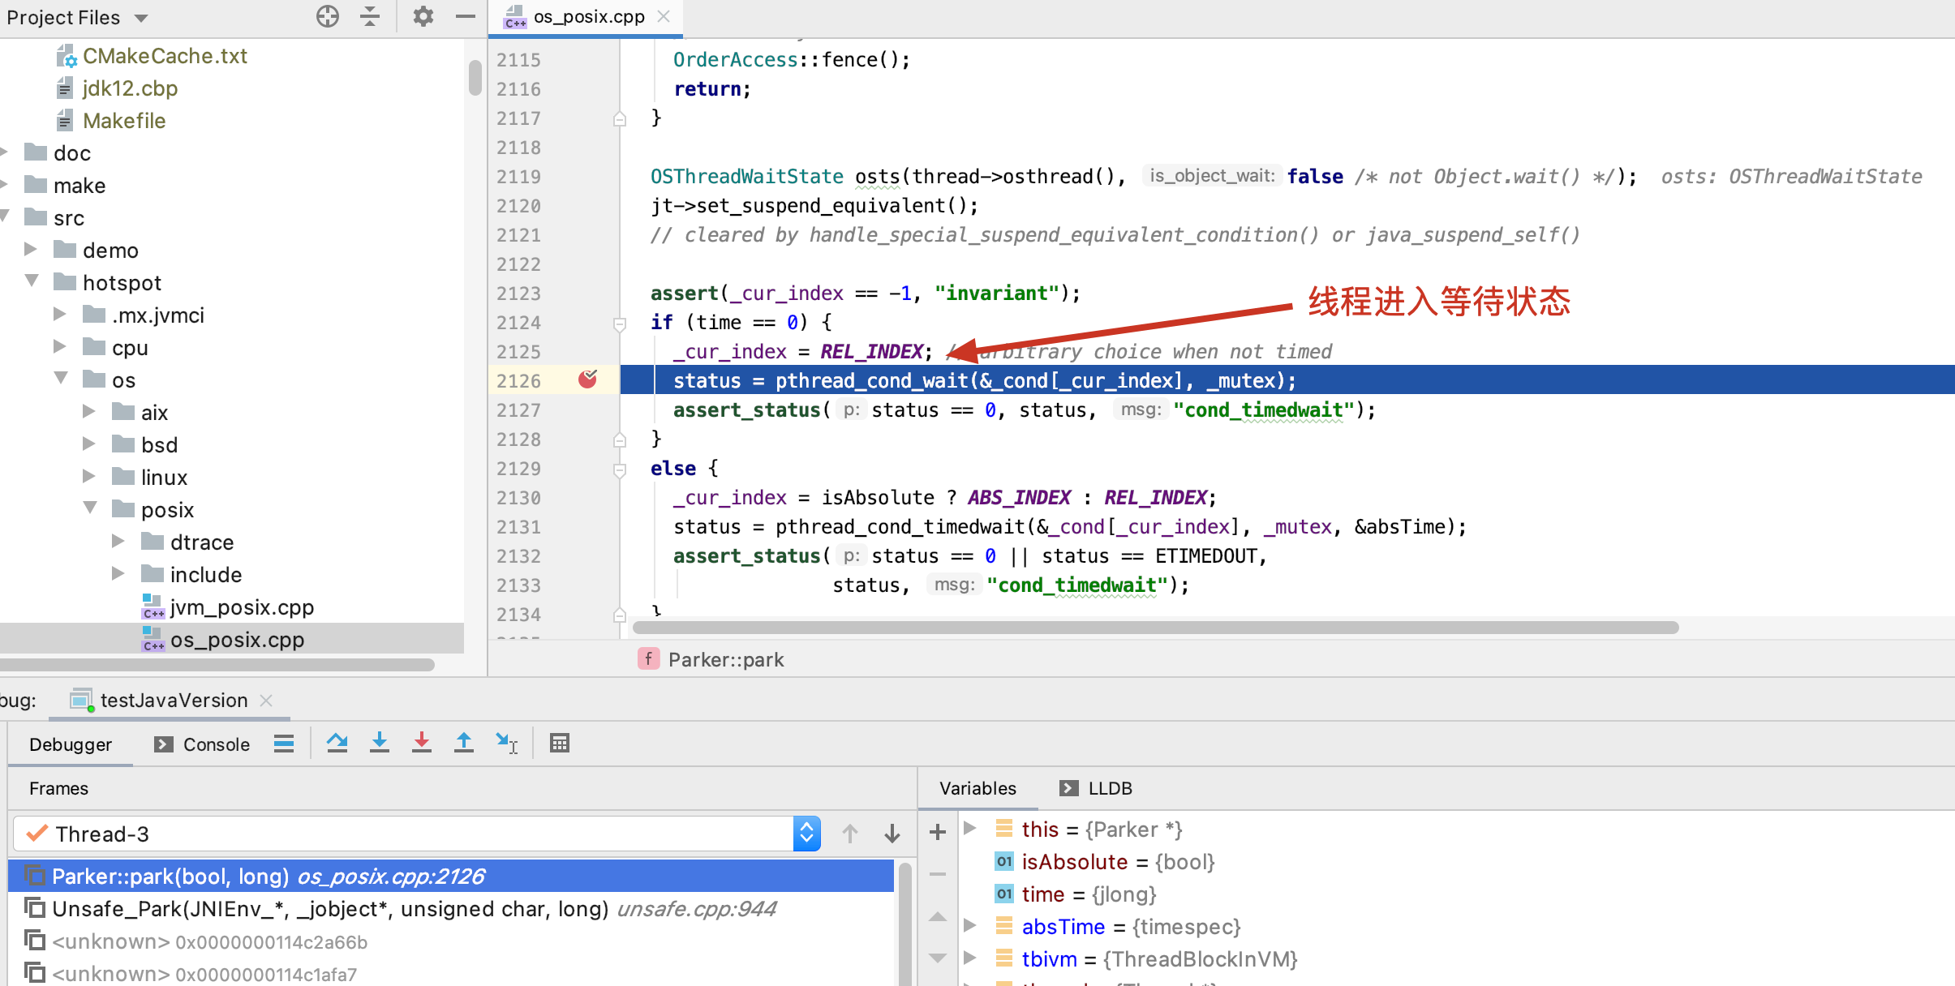Open the Thread-3 thread selector dropdown
Image resolution: width=1955 pixels, height=986 pixels.
(x=806, y=834)
